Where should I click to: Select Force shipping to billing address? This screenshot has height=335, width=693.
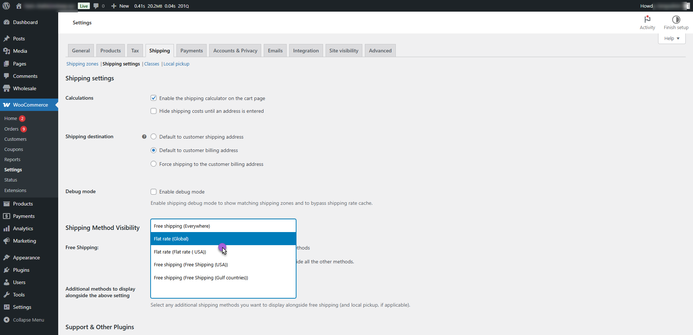point(154,164)
